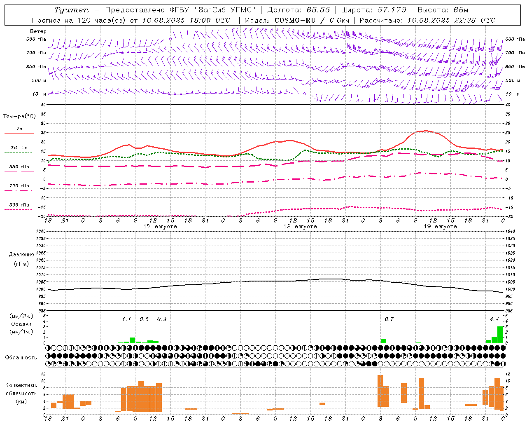
Task: Click the Облачность row label
Action: (21, 358)
